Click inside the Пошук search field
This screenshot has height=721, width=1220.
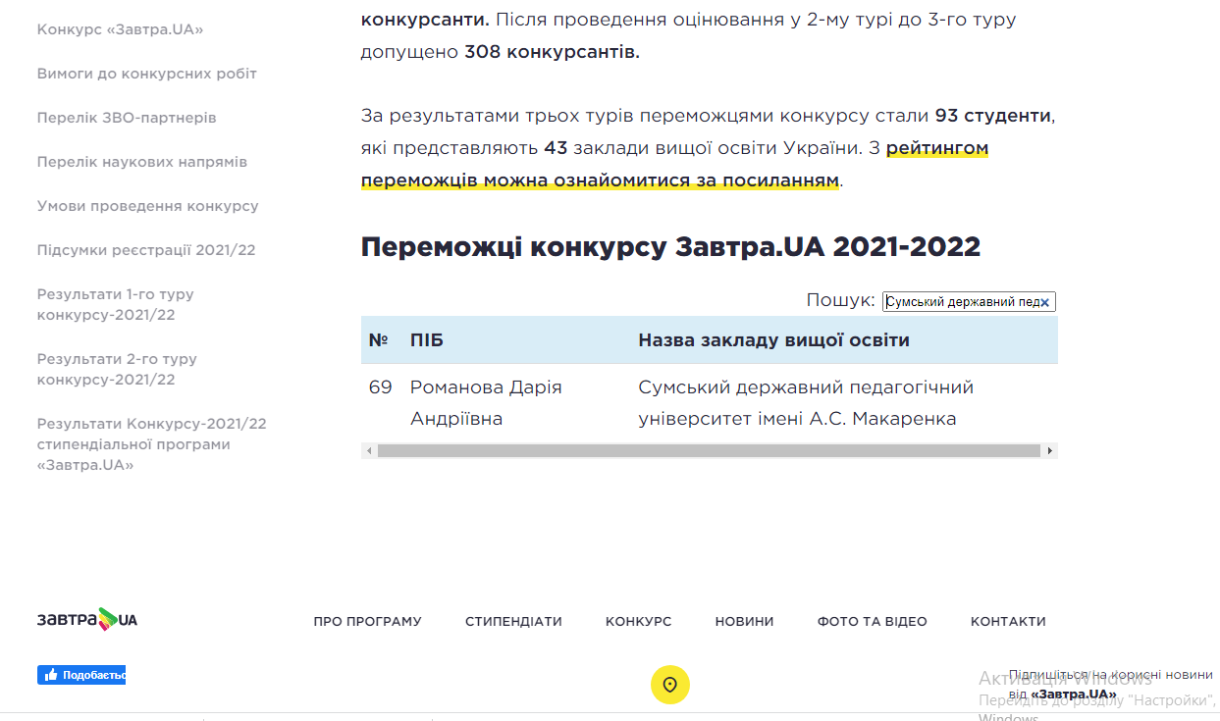960,302
